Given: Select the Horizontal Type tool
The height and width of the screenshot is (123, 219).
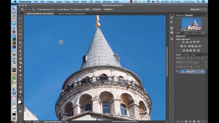Looking at the screenshot, I should pos(21,79).
